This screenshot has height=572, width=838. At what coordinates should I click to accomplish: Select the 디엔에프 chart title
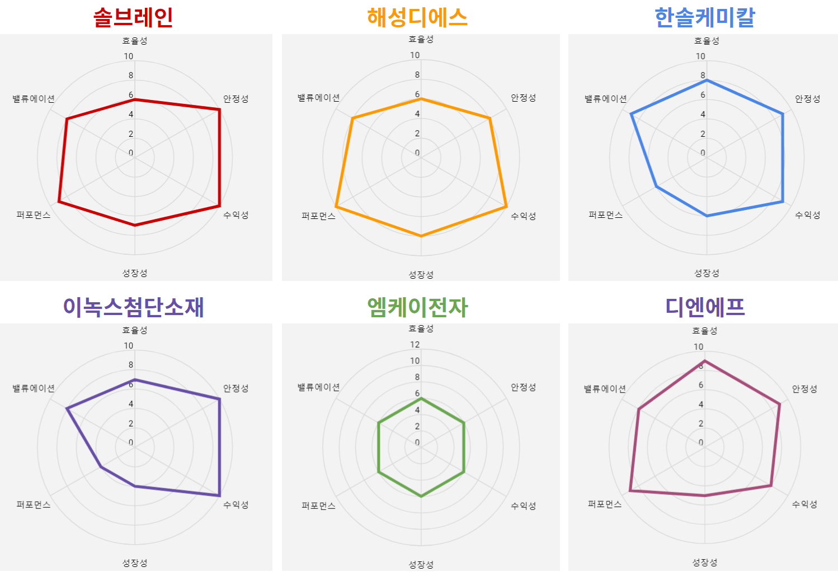(705, 307)
